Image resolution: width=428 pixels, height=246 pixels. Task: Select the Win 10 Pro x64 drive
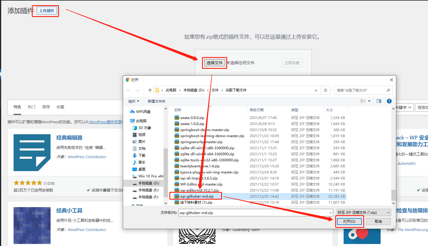[148, 176]
